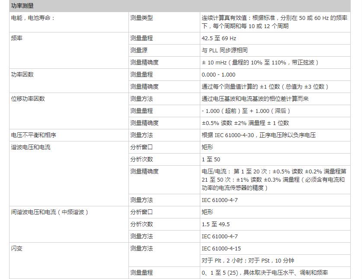Click the 测量类型 cell
The image size is (362, 279).
pyautogui.click(x=141, y=18)
